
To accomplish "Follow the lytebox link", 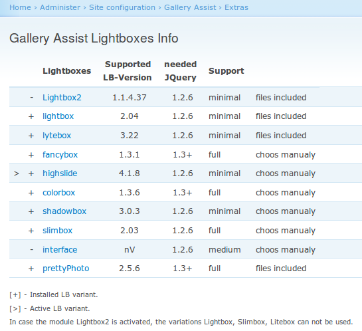I will 57,136.
